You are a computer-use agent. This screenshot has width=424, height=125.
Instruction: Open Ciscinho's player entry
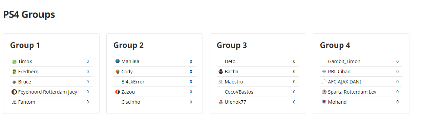[x=131, y=102]
